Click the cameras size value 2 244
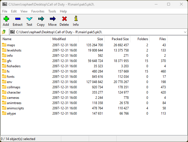Viewport: 188px width, 142px height. [x=99, y=98]
